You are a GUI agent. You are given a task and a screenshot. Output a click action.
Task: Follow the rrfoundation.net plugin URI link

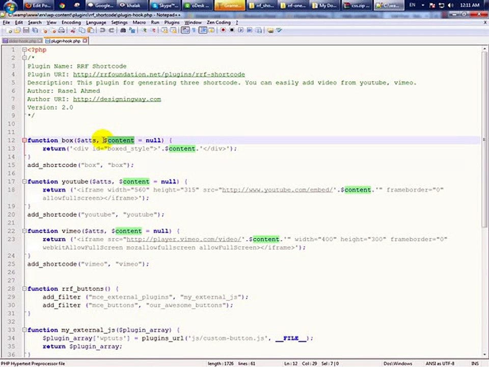click(159, 74)
